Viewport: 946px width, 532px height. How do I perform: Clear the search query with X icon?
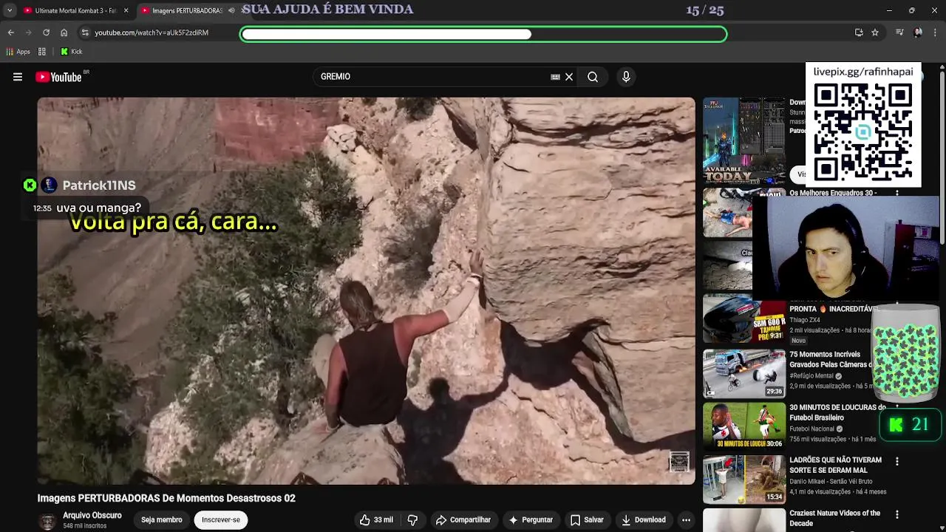pos(569,77)
